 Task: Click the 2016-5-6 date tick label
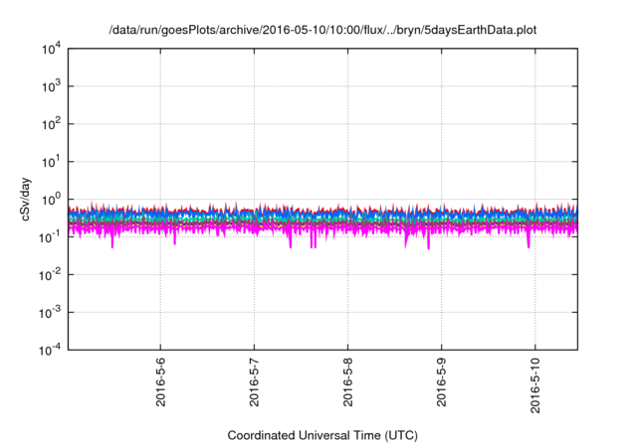161,381
